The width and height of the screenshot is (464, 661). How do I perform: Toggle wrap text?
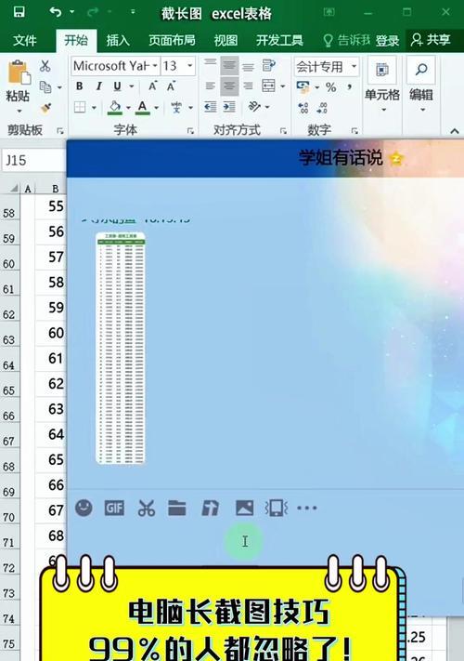[268, 65]
